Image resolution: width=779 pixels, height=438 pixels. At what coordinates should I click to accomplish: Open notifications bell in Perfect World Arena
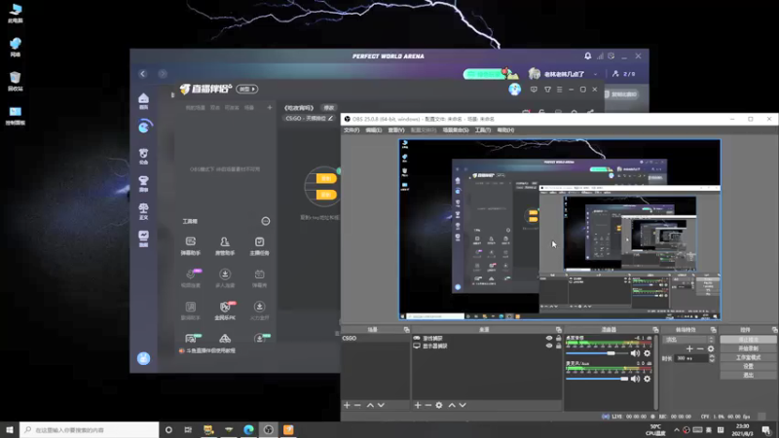588,56
